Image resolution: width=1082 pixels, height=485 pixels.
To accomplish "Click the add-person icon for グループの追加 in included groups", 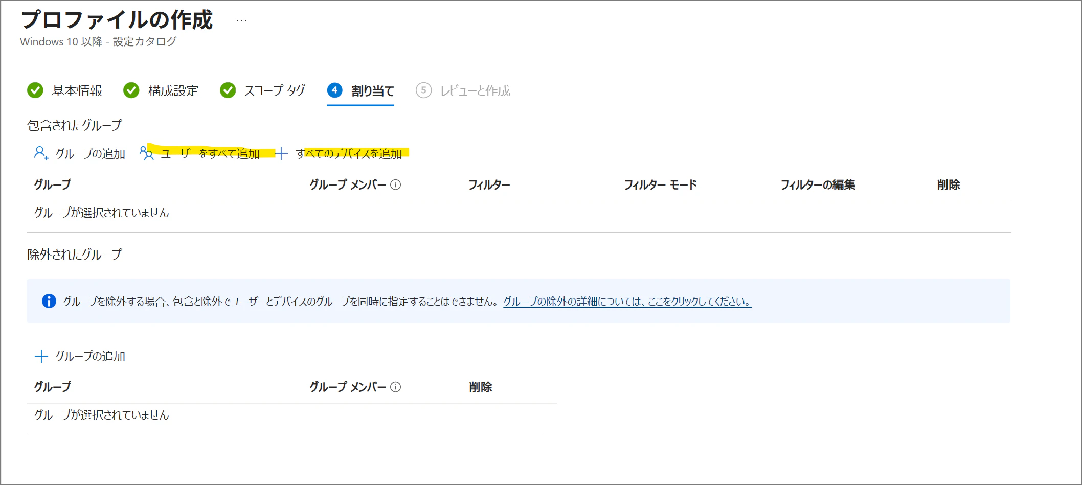I will tap(41, 153).
